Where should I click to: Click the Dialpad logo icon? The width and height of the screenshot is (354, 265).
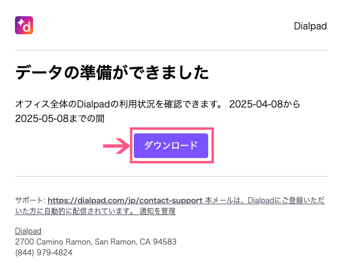24,25
